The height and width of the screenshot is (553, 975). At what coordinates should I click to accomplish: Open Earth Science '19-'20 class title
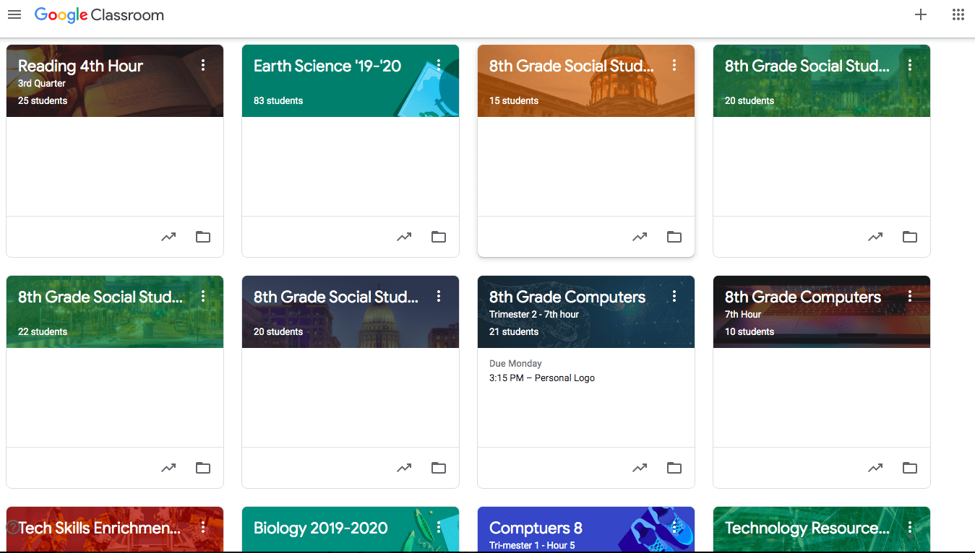327,66
